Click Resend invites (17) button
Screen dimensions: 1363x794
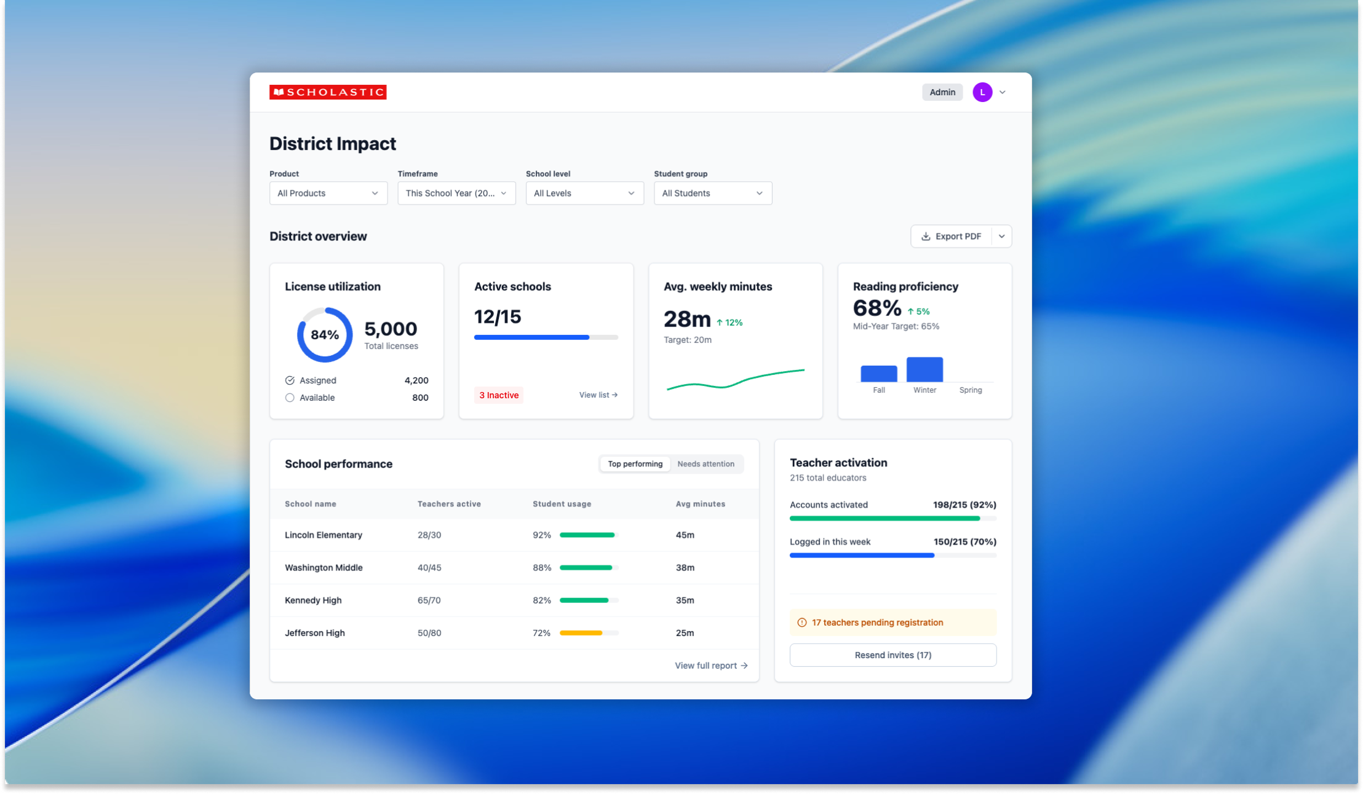coord(892,655)
